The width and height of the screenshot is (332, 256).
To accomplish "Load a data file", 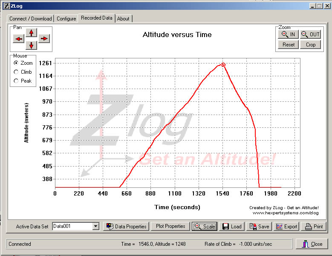I will (232, 227).
